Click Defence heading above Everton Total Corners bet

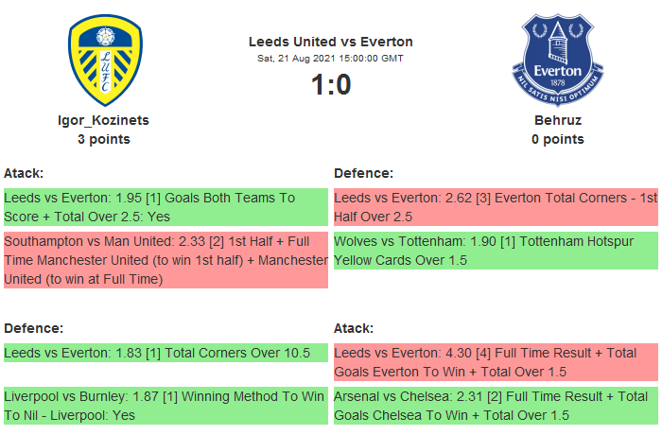coord(363,173)
